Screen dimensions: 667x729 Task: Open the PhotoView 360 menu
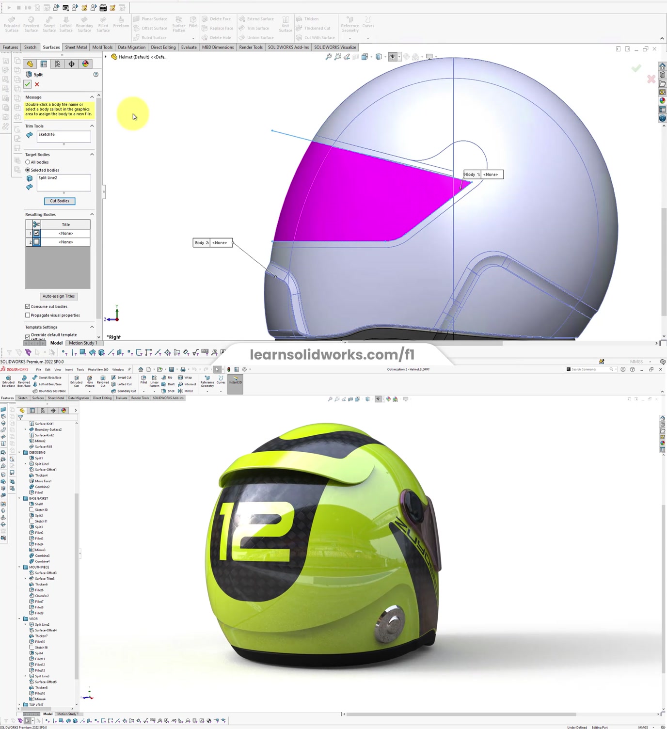pyautogui.click(x=98, y=369)
